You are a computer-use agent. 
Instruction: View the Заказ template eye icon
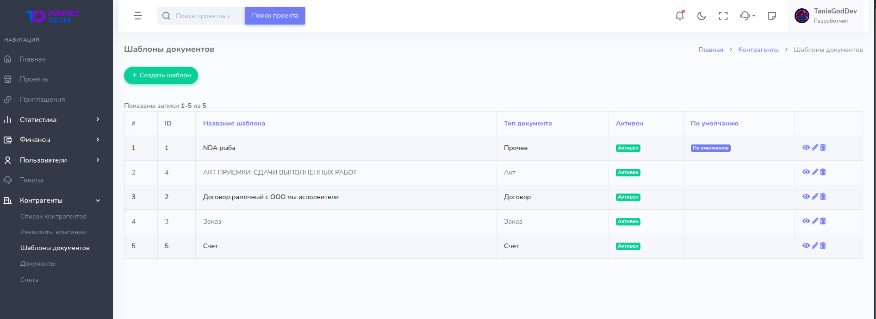coord(806,221)
